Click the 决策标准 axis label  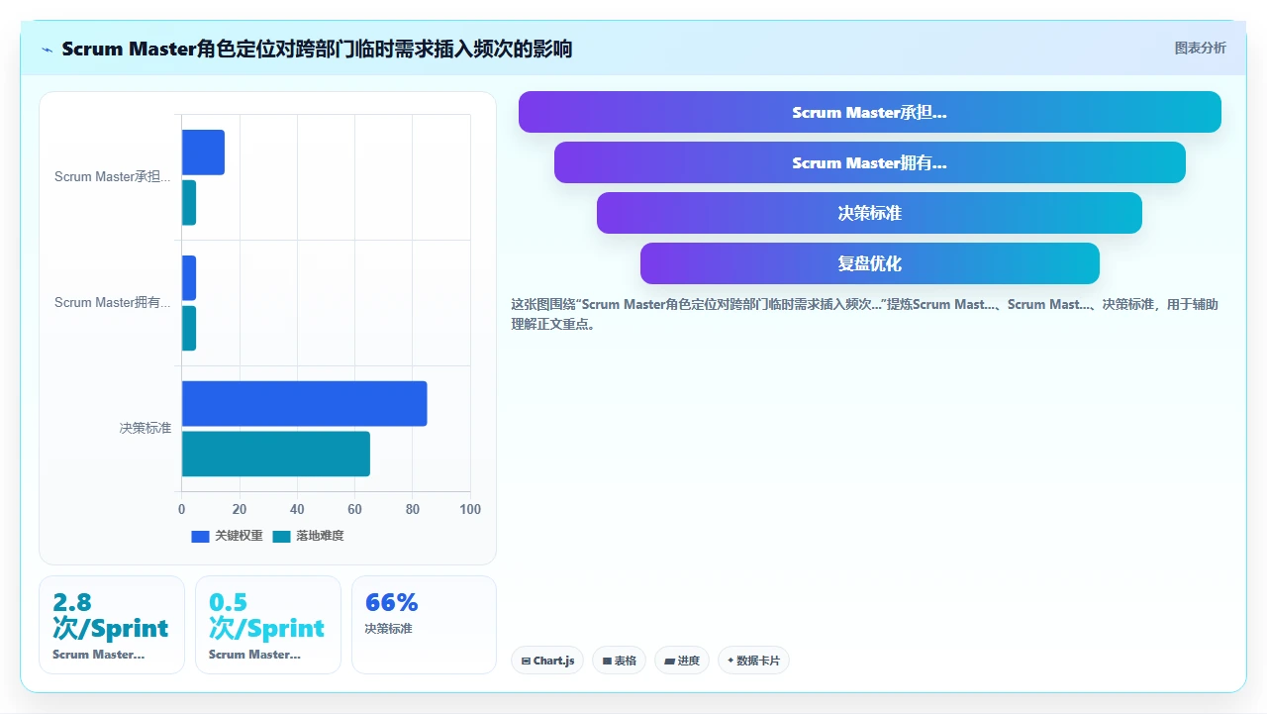[146, 429]
